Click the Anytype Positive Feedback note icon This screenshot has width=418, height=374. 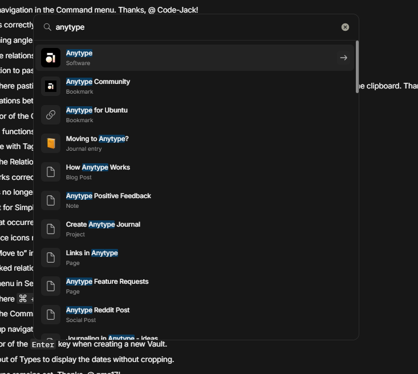pos(51,200)
